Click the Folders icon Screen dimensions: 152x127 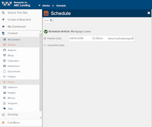4,77
